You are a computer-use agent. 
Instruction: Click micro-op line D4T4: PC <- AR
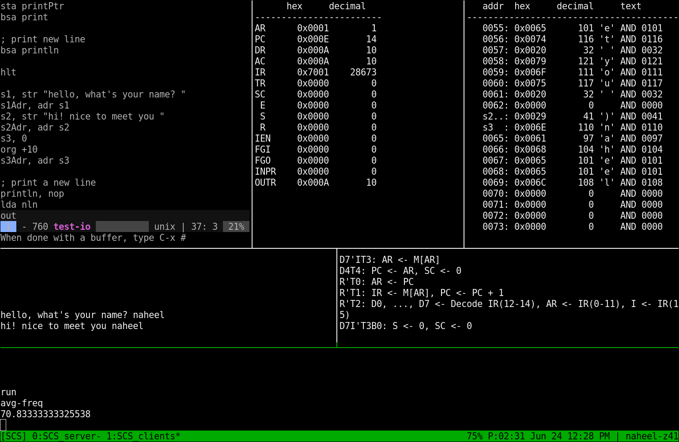click(x=400, y=271)
